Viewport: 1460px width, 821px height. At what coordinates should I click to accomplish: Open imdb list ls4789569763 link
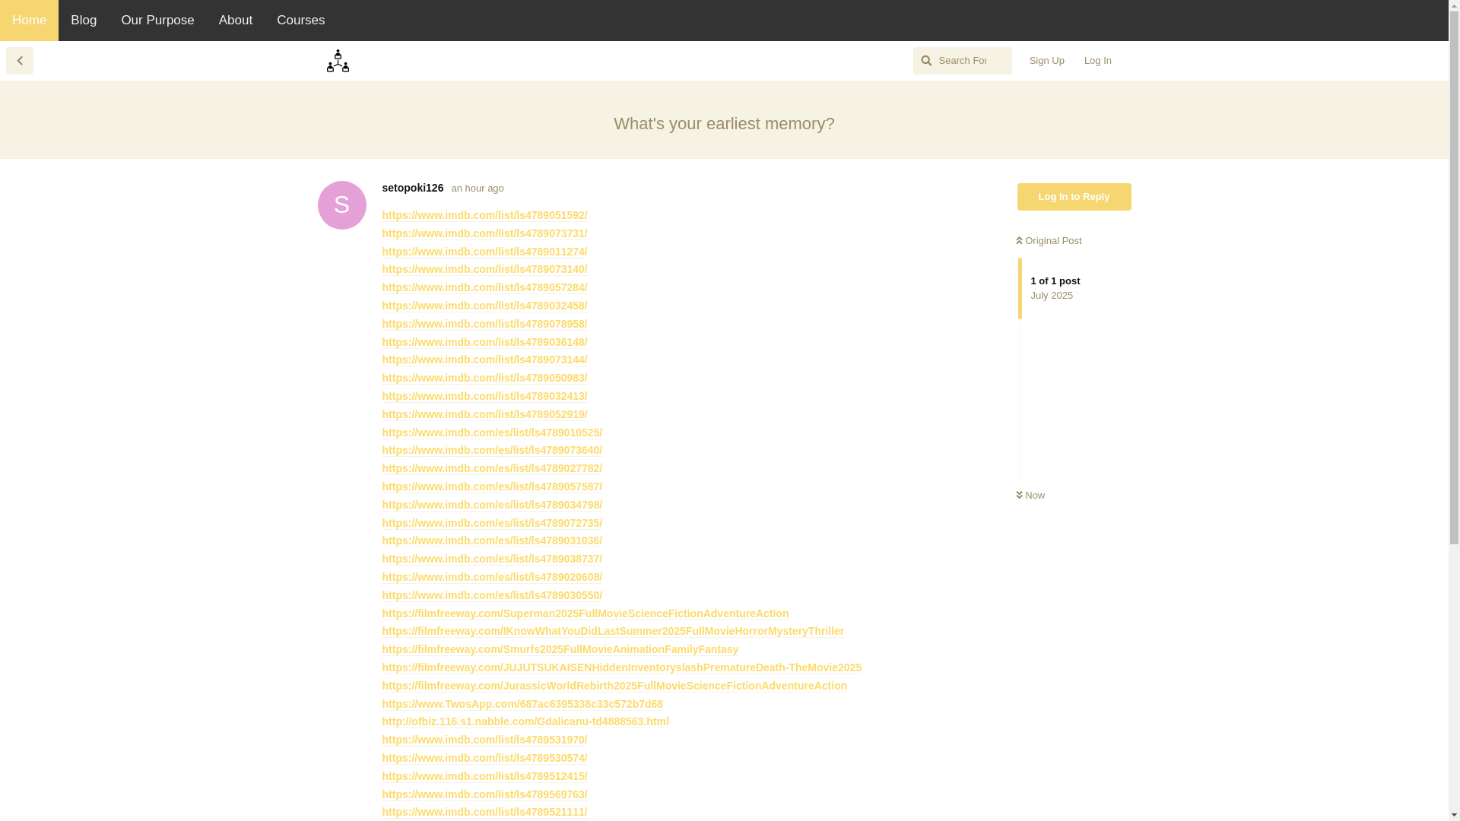484,795
